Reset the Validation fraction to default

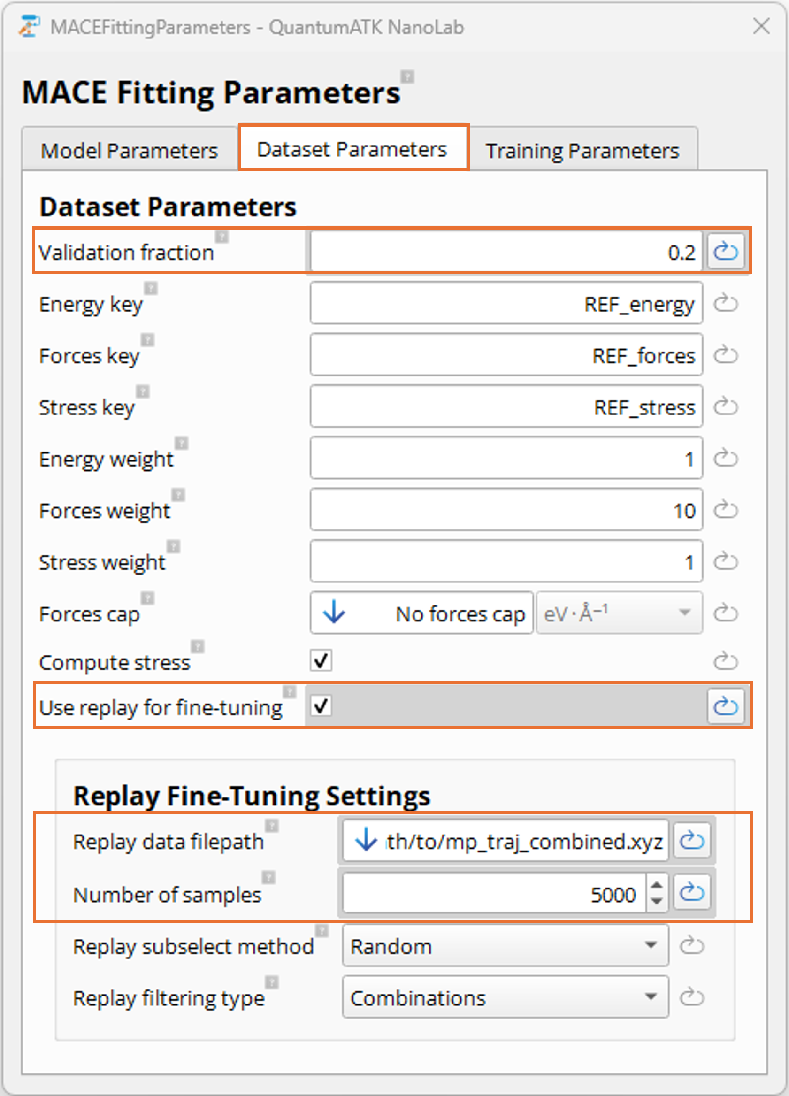click(x=725, y=251)
